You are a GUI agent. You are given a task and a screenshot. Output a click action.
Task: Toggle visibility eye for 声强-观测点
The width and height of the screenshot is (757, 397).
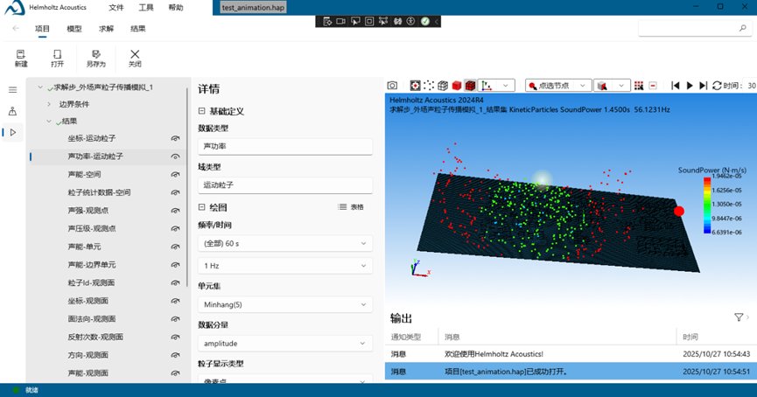(175, 211)
